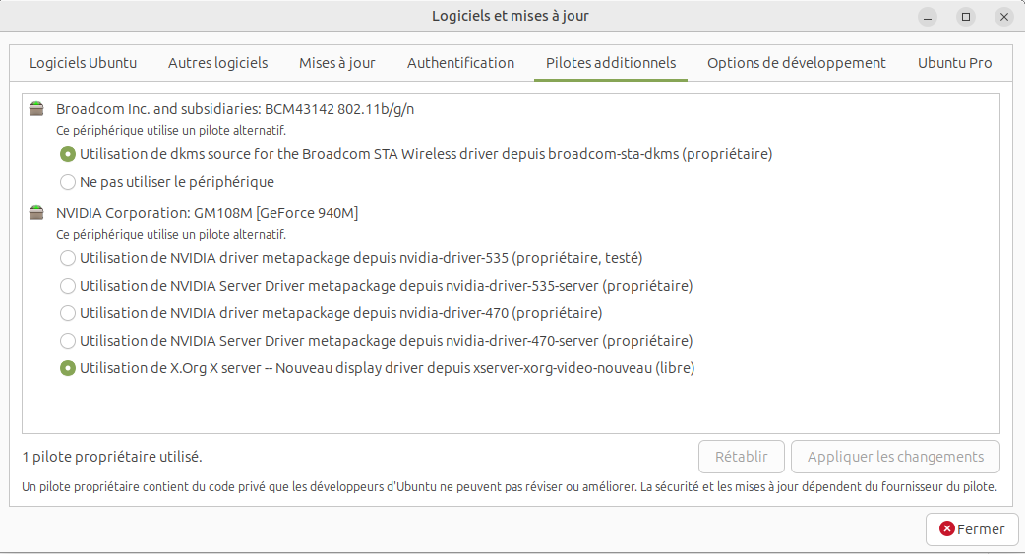Select the xserver-xorg-video-nouveau (libre) driver
The image size is (1025, 554).
click(x=377, y=368)
